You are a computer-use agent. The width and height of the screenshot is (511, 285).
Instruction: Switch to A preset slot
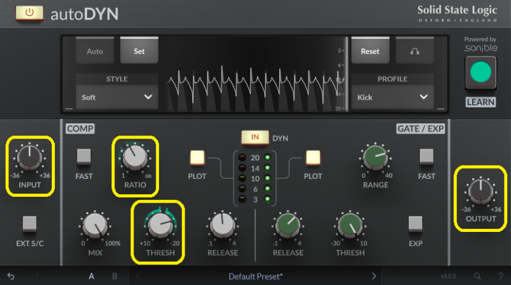point(91,276)
